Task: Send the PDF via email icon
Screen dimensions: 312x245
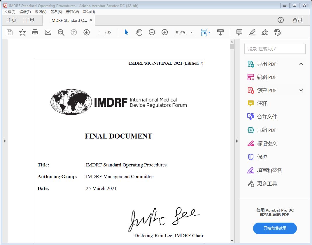Action: [48, 32]
